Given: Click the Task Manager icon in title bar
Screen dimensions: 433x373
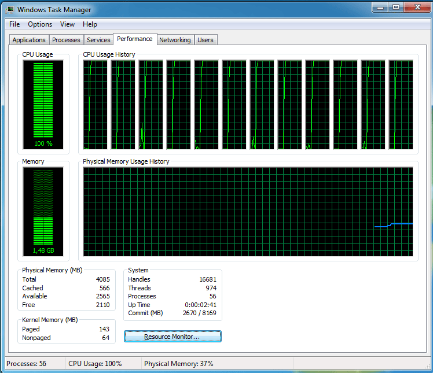Looking at the screenshot, I should click(10, 10).
